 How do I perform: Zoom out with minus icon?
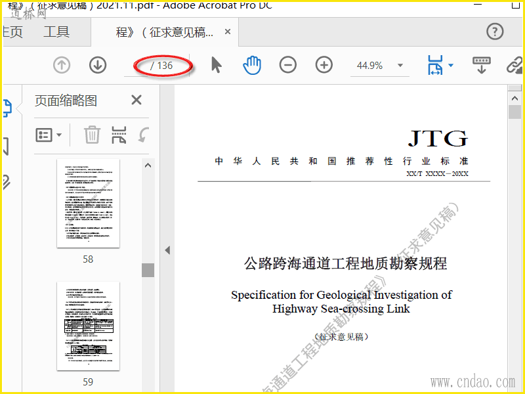(x=288, y=65)
